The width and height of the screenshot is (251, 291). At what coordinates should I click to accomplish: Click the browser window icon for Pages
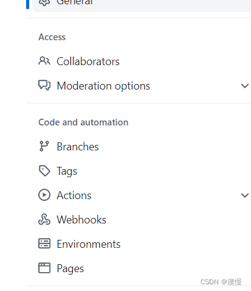click(x=44, y=268)
